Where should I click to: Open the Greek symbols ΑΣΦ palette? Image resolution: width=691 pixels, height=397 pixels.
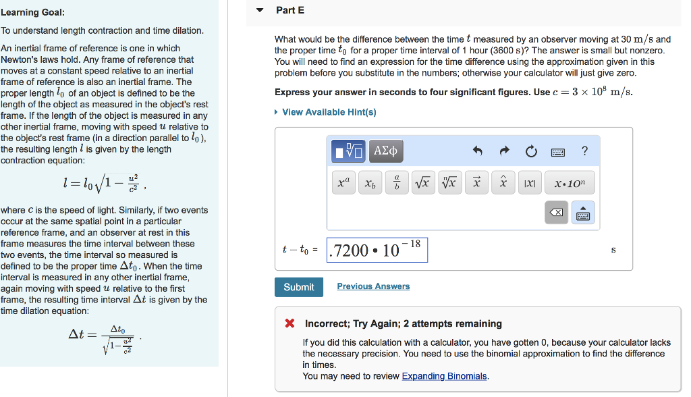coord(385,151)
